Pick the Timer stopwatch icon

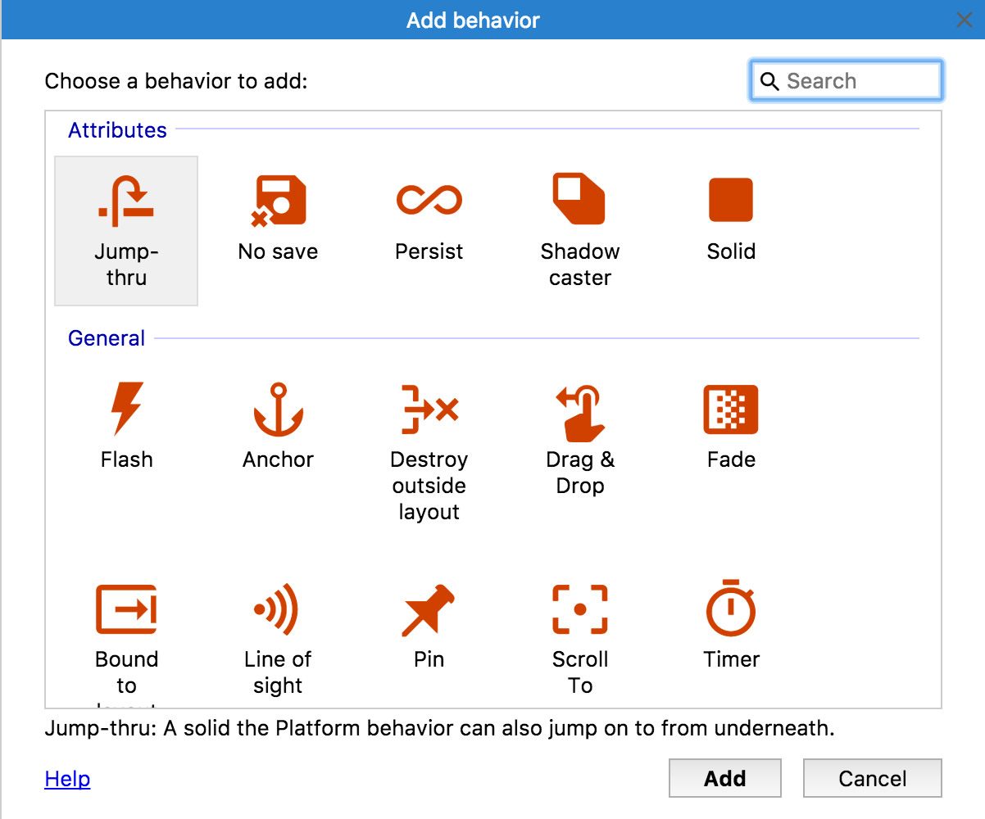click(x=730, y=610)
